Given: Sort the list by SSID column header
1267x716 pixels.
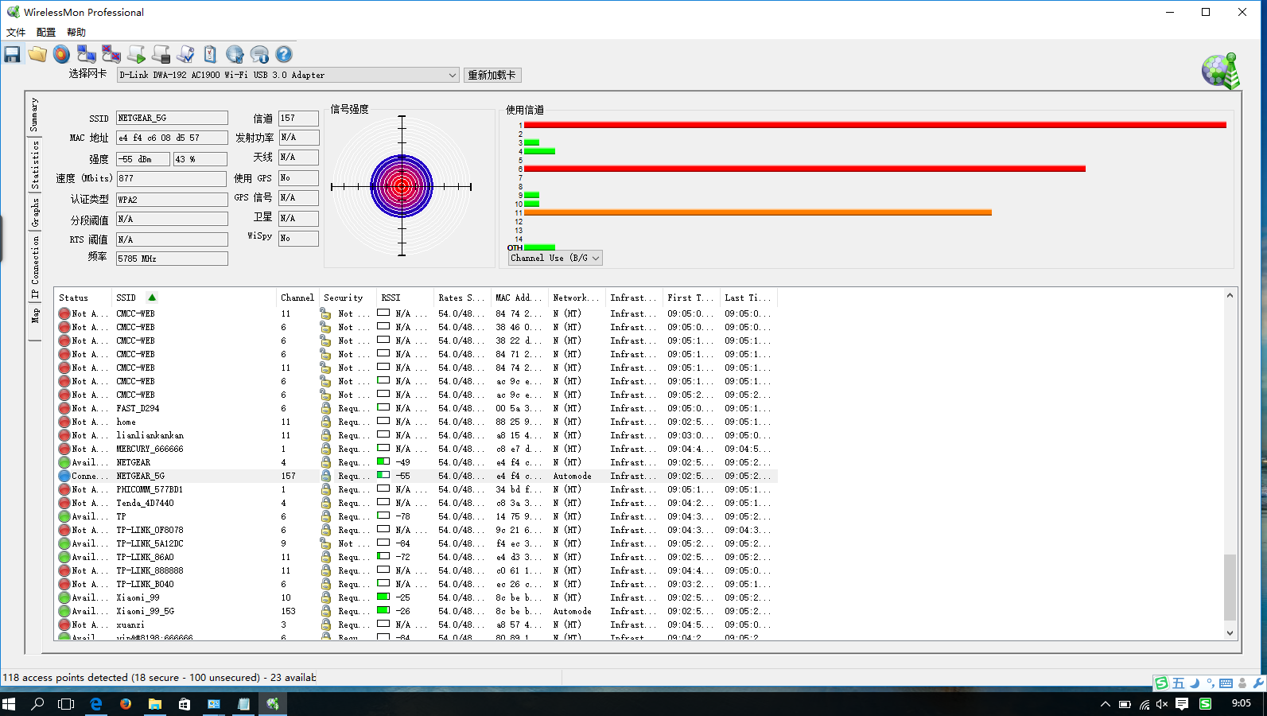Looking at the screenshot, I should coord(193,298).
